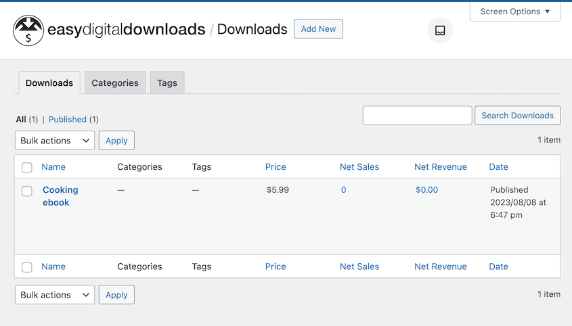Click the Search Downloads button
This screenshot has width=572, height=326.
pyautogui.click(x=517, y=115)
